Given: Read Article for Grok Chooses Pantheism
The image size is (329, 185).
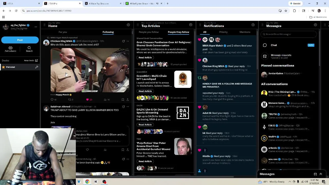Looking at the screenshot, I should point(145,58).
